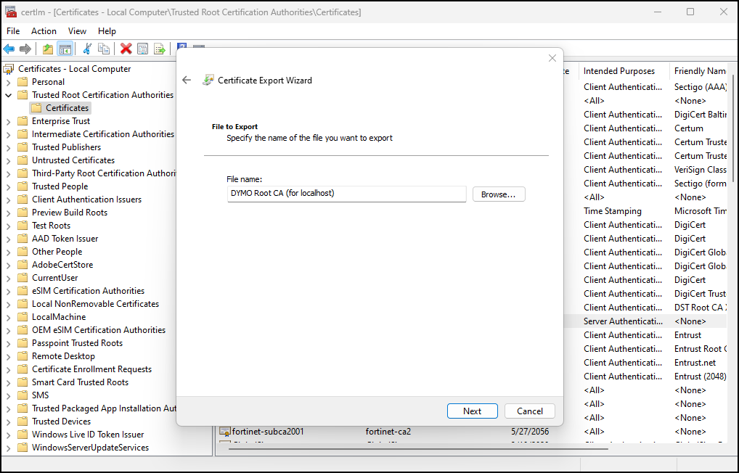Click the Browse... button

(498, 194)
